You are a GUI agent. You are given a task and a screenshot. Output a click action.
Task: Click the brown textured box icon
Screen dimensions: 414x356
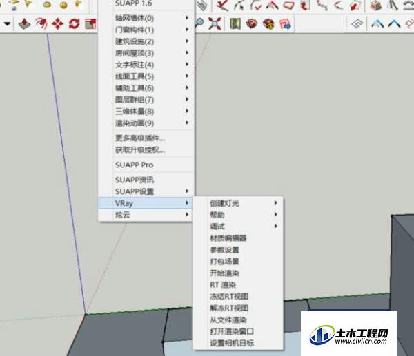pyautogui.click(x=376, y=6)
